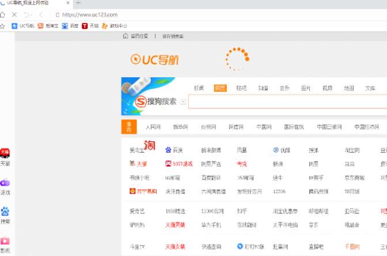This screenshot has width=387, height=256.
Task: Click the Youku icon beside 优酷
Action: [276, 150]
